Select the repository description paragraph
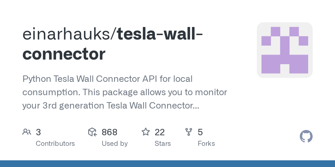 pos(125,92)
